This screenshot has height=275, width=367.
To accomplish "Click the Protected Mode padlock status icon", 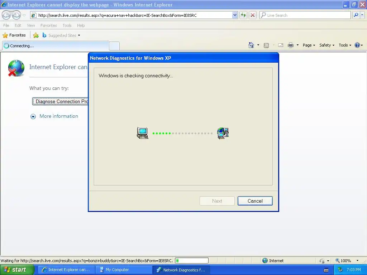I will [x=322, y=261].
